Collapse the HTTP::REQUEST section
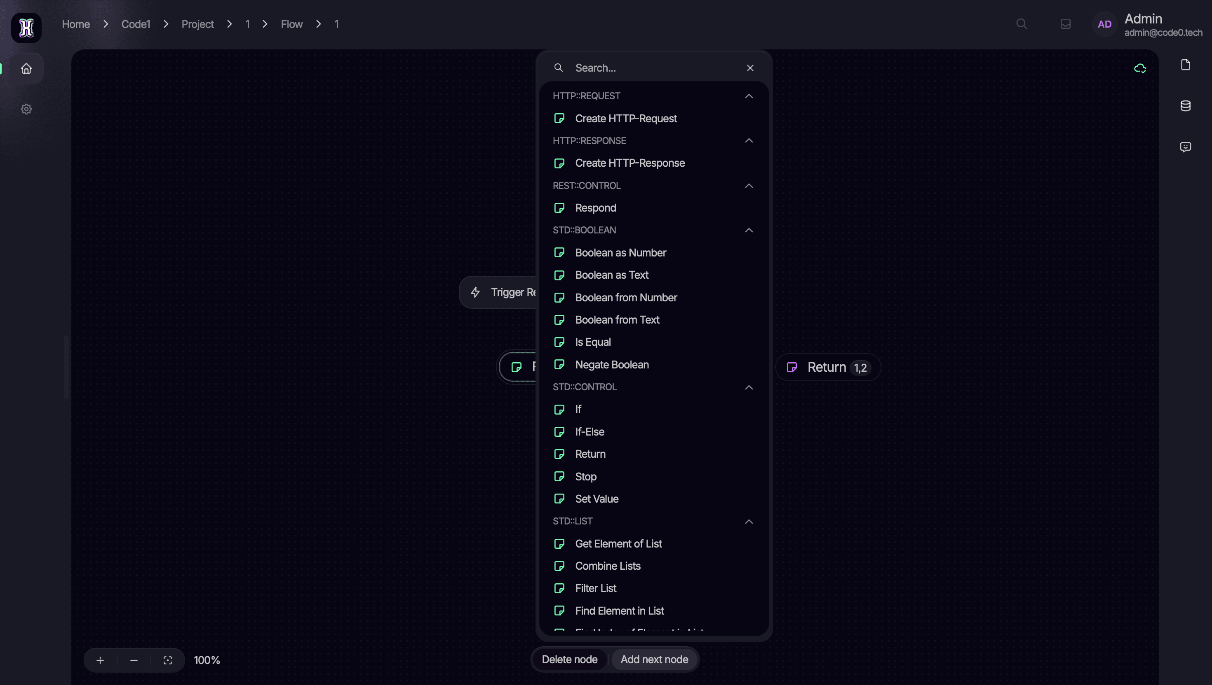The image size is (1212, 685). coord(749,96)
